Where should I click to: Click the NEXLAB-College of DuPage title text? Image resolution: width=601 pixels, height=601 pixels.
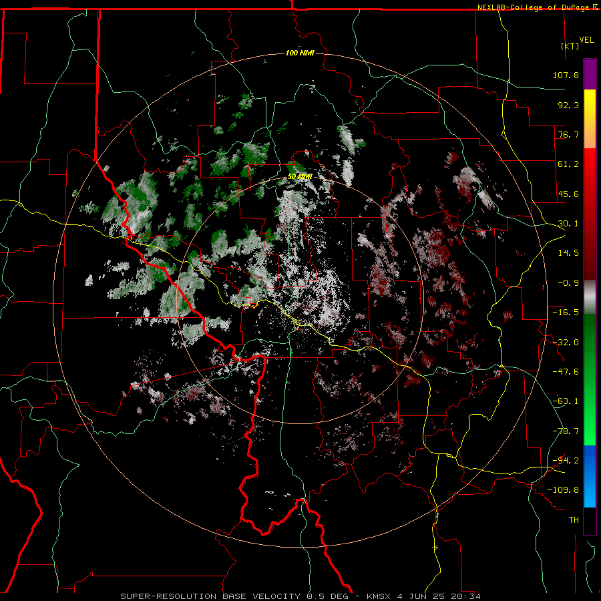(x=535, y=7)
